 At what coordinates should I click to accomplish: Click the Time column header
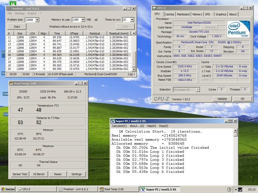pos(57,33)
